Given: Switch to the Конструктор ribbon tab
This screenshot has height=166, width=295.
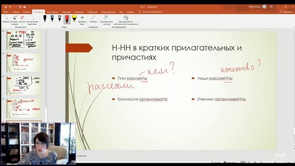Looking at the screenshot, I should (53, 12).
